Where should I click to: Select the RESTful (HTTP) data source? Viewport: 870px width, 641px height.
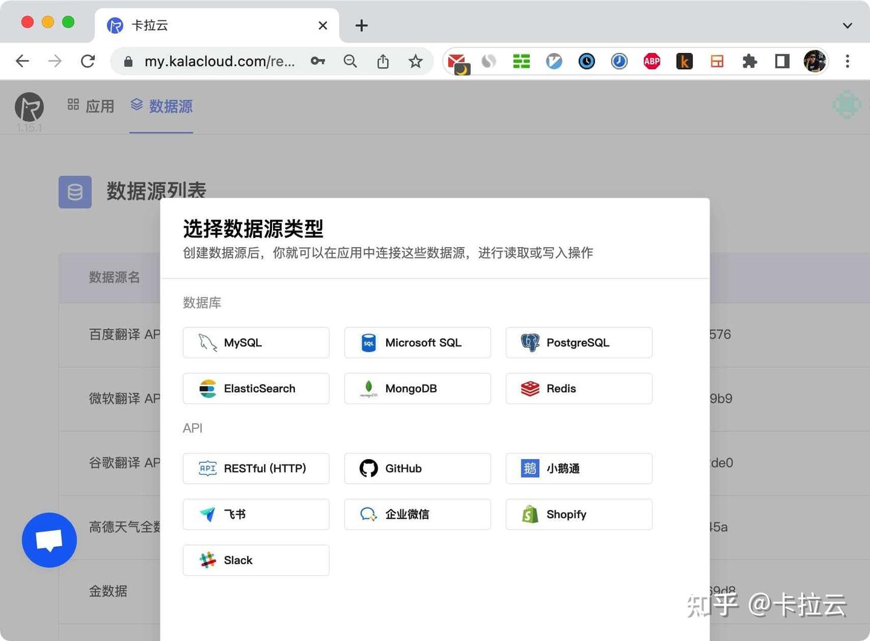point(255,468)
